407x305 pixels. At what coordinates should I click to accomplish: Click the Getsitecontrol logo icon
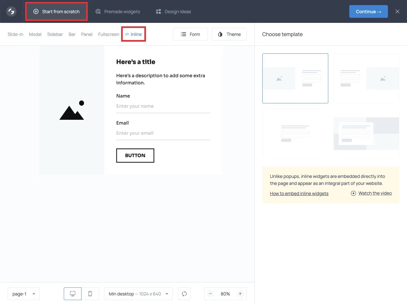[11, 11]
